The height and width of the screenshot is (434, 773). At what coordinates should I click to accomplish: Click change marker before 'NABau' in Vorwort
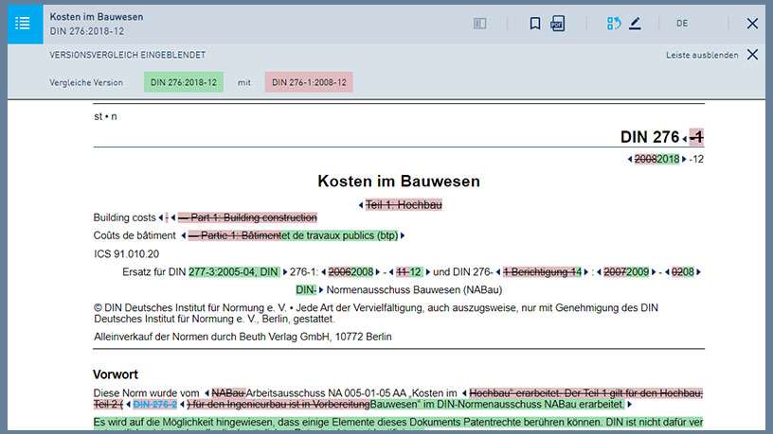[207, 393]
